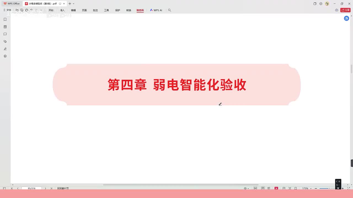Select the 随意画 ribbon tab
Image resolution: width=353 pixels, height=198 pixels.
coord(140,10)
